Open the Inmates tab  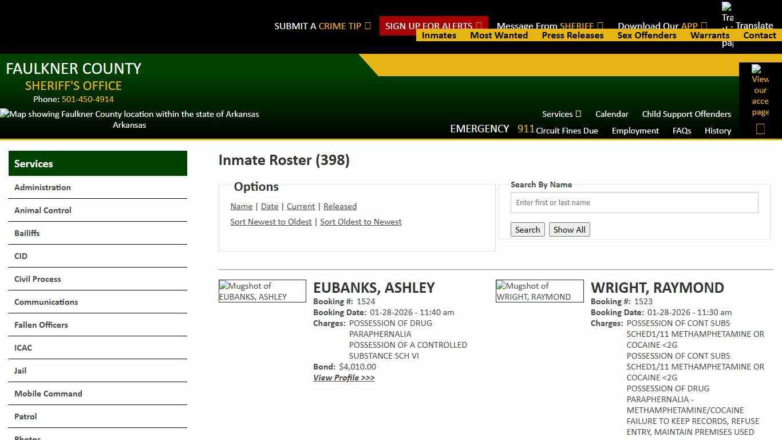click(x=439, y=35)
